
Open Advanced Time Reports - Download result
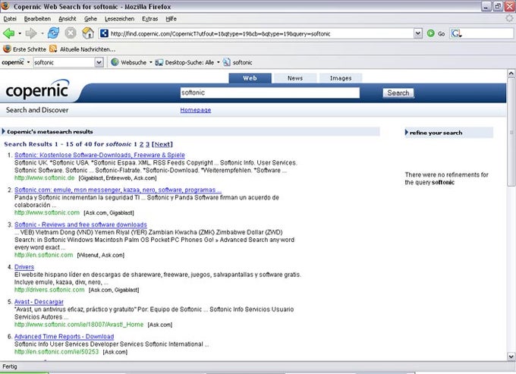click(x=64, y=337)
